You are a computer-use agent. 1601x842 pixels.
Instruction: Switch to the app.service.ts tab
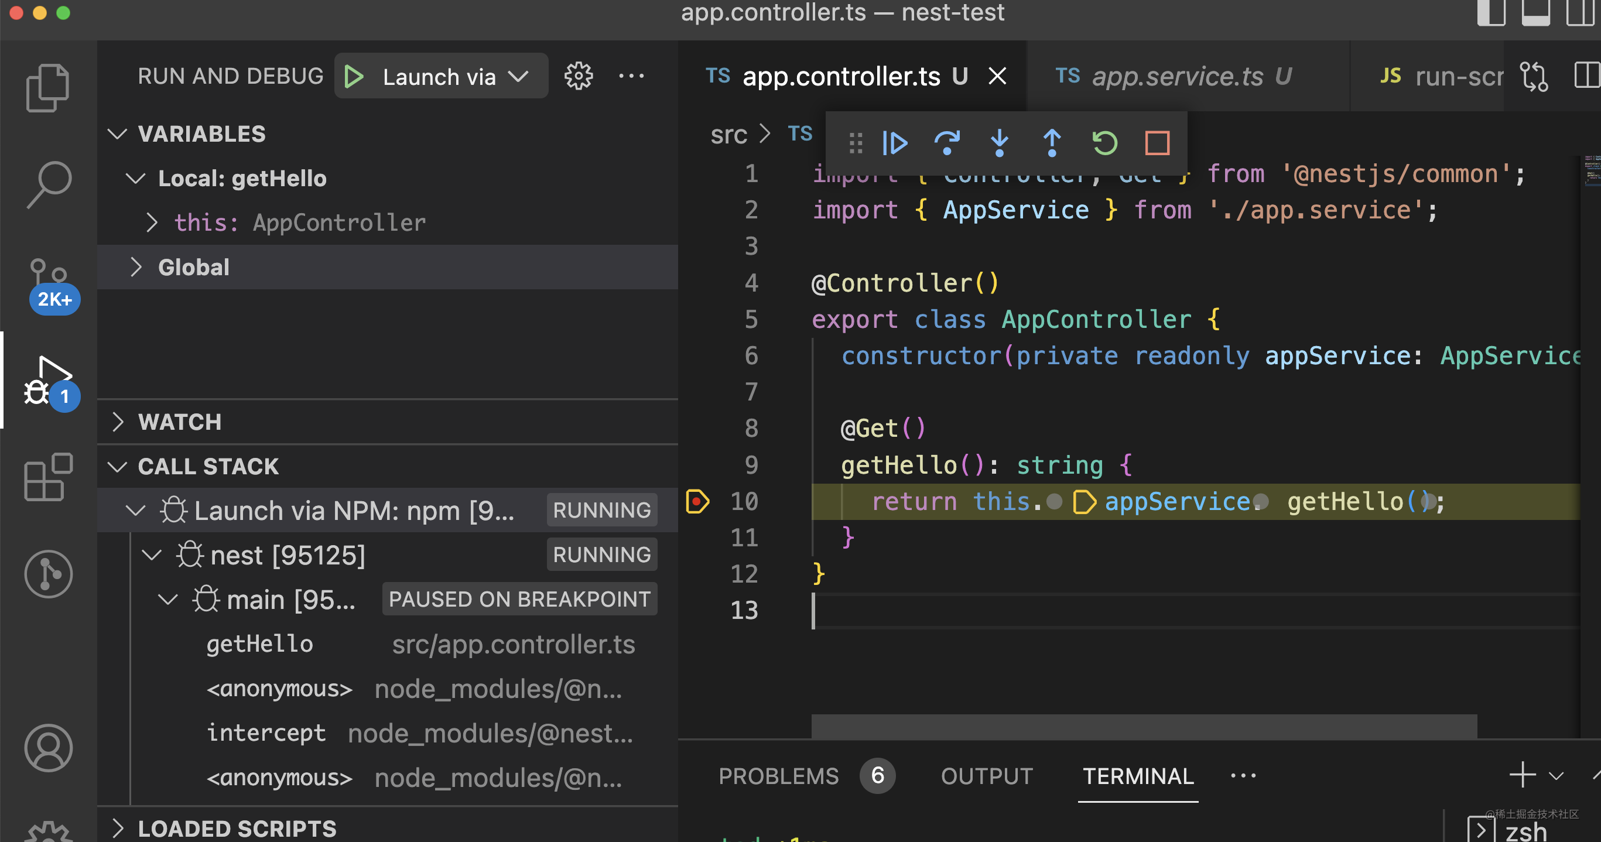pyautogui.click(x=1177, y=77)
